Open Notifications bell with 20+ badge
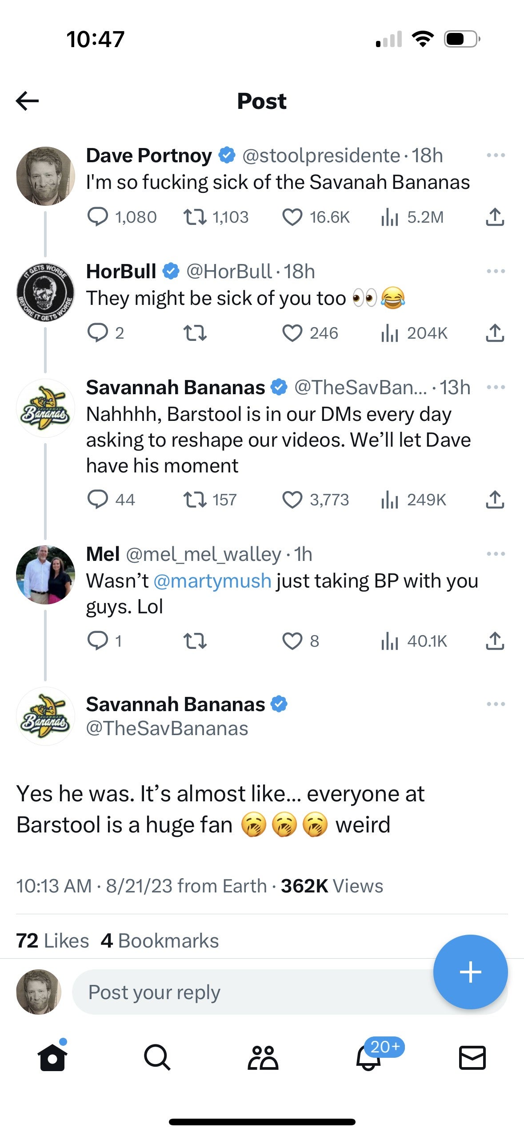The width and height of the screenshot is (524, 1136). tap(368, 1059)
